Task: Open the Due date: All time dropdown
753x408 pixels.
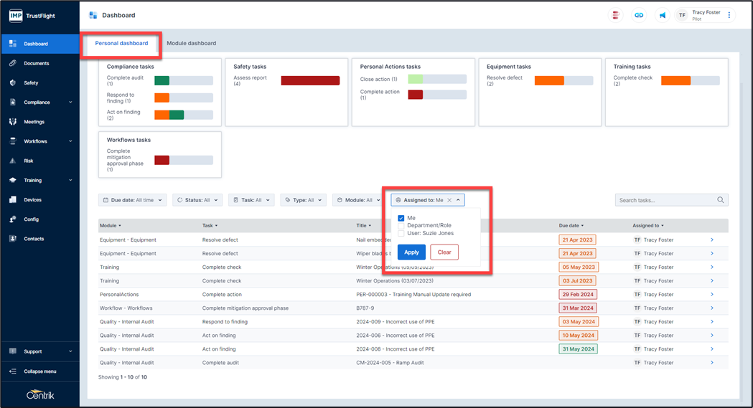Action: click(133, 200)
